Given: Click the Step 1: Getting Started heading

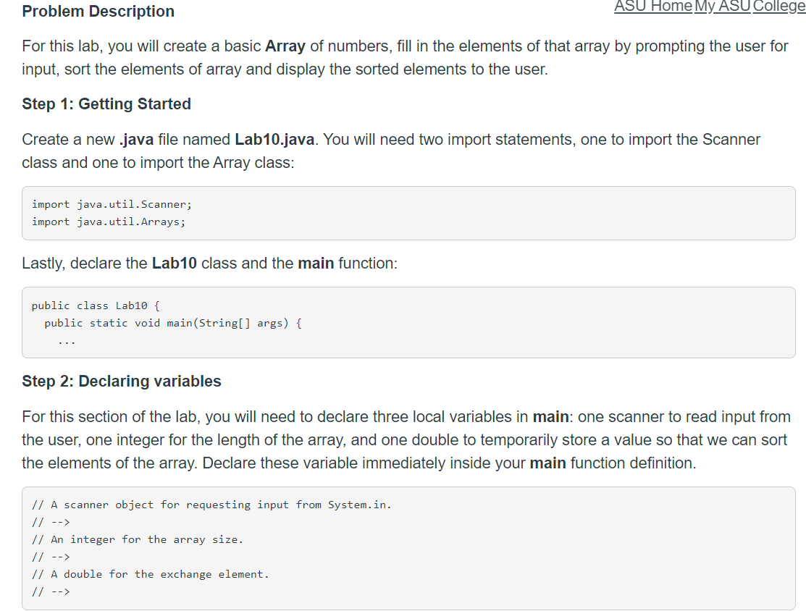Looking at the screenshot, I should [x=106, y=104].
